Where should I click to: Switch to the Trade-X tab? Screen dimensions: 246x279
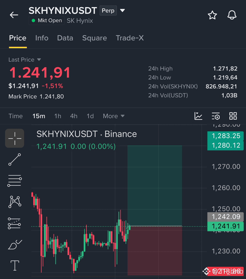click(130, 38)
